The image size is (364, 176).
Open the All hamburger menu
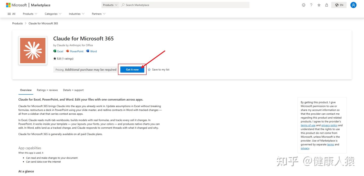pyautogui.click(x=11, y=14)
